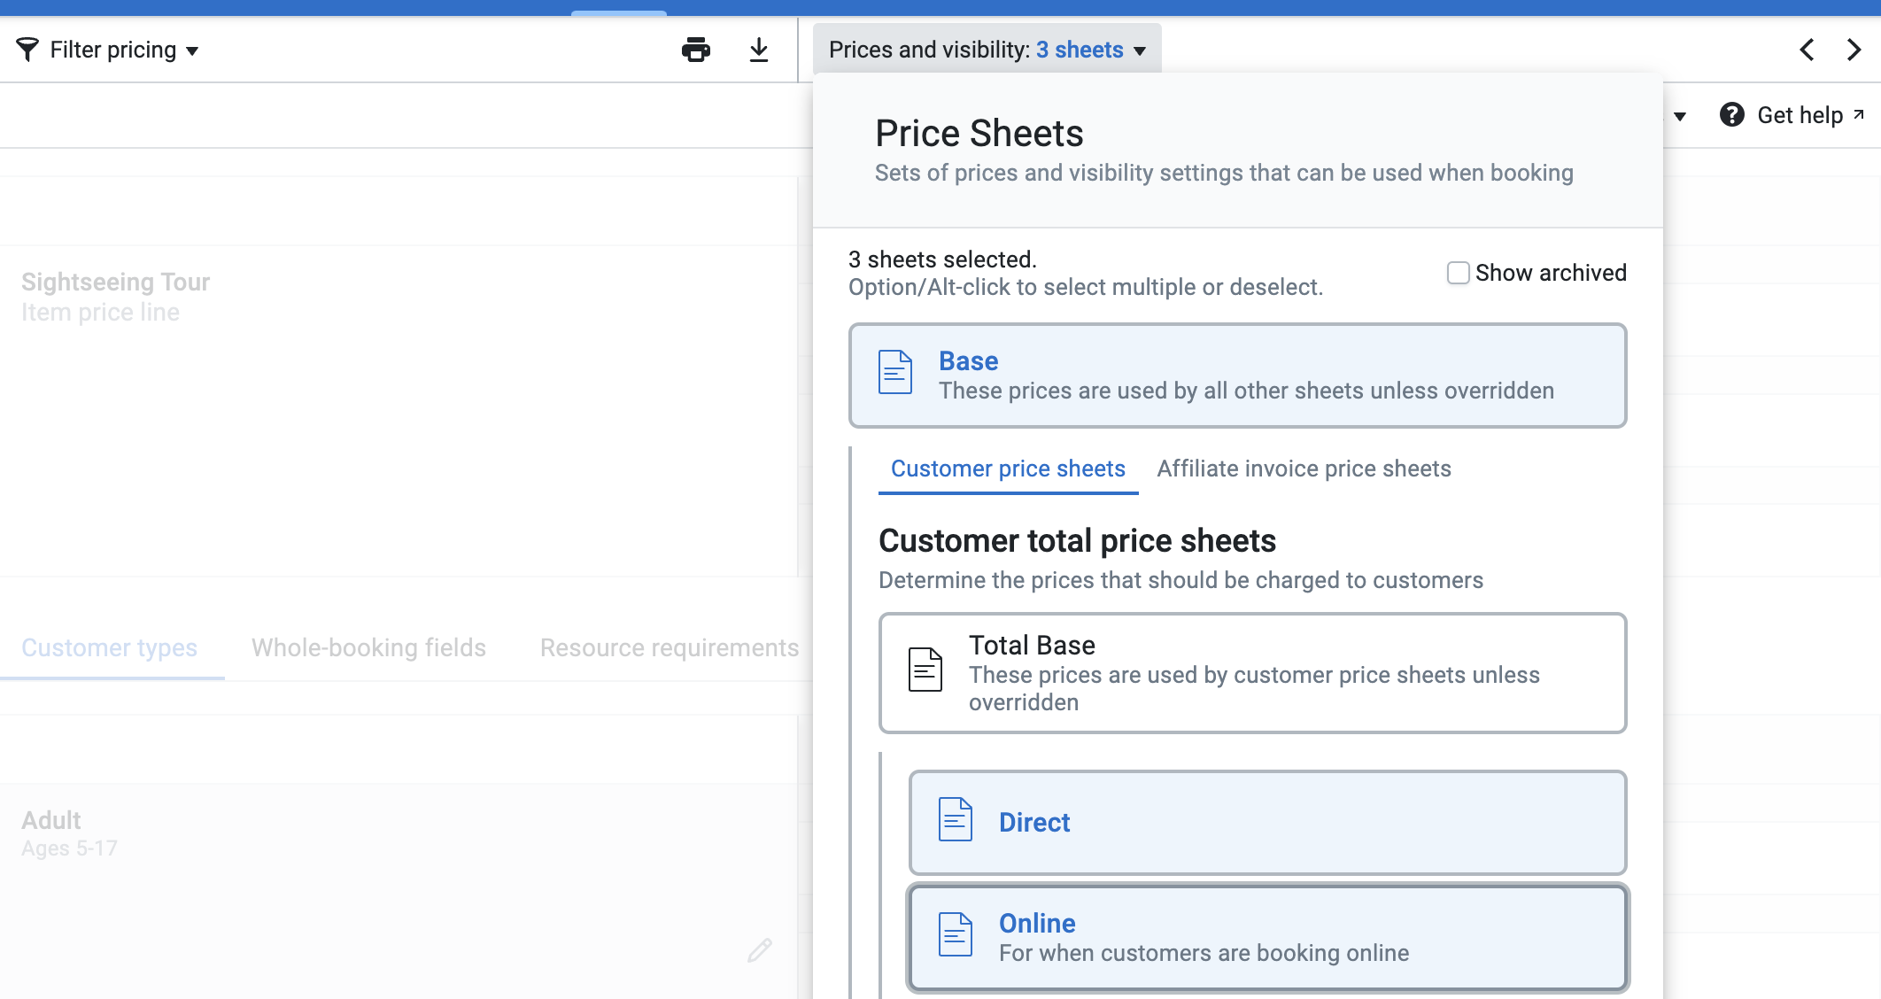Click the Sightseeing Tour item title
The width and height of the screenshot is (1881, 999).
pyautogui.click(x=115, y=282)
